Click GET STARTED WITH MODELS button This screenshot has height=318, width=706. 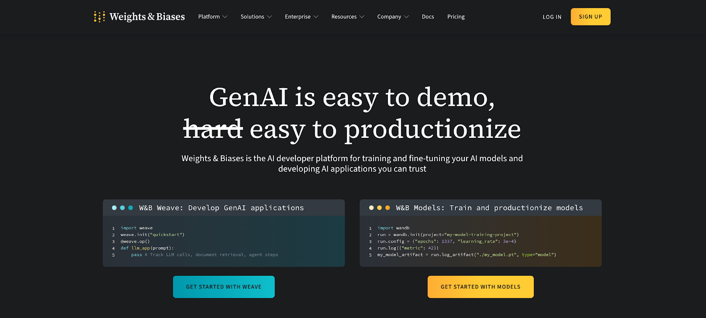tap(481, 287)
